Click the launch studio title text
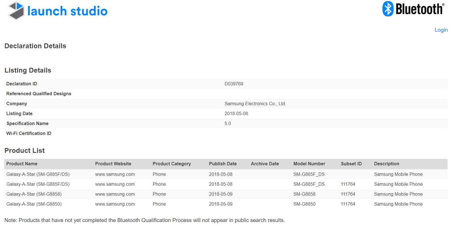This screenshot has width=453, height=226. click(67, 11)
